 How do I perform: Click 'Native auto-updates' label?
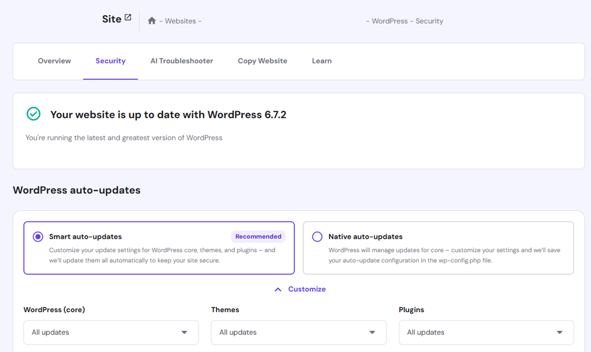pyautogui.click(x=365, y=236)
